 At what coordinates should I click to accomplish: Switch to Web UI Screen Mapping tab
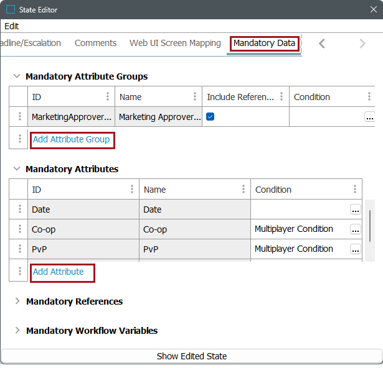(175, 43)
